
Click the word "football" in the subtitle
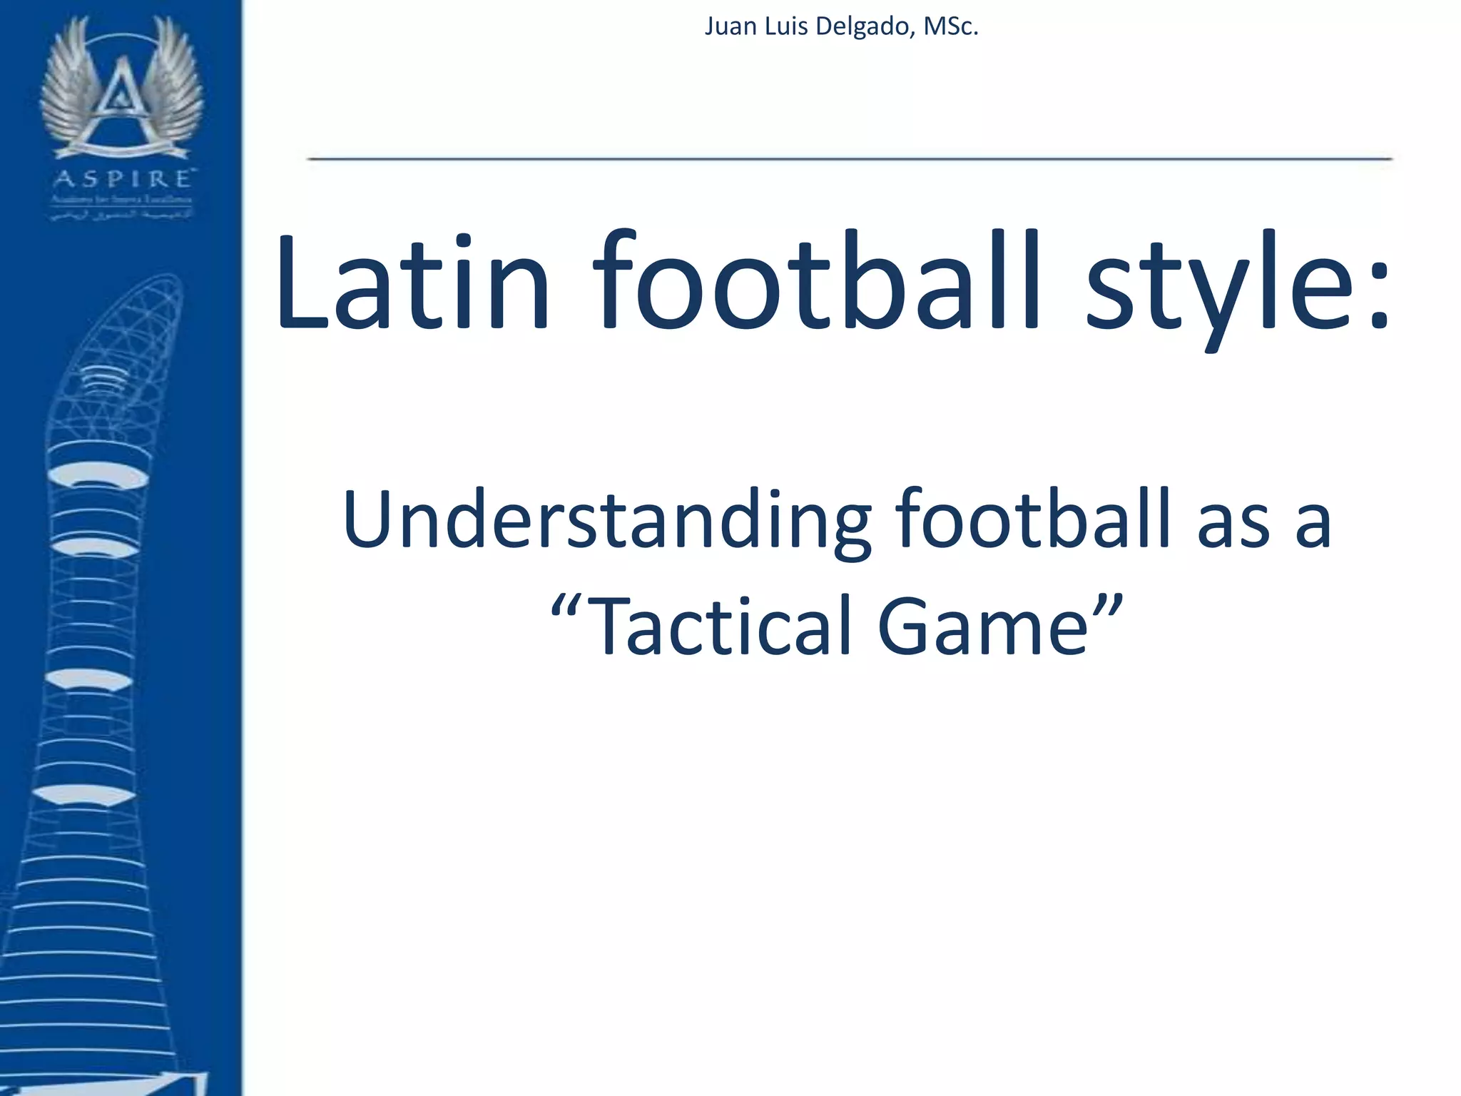tap(1033, 517)
